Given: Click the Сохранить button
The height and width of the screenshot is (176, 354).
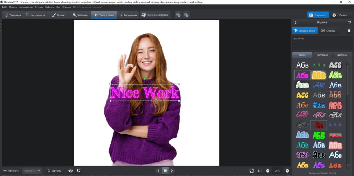Looking at the screenshot, I should (318, 15).
